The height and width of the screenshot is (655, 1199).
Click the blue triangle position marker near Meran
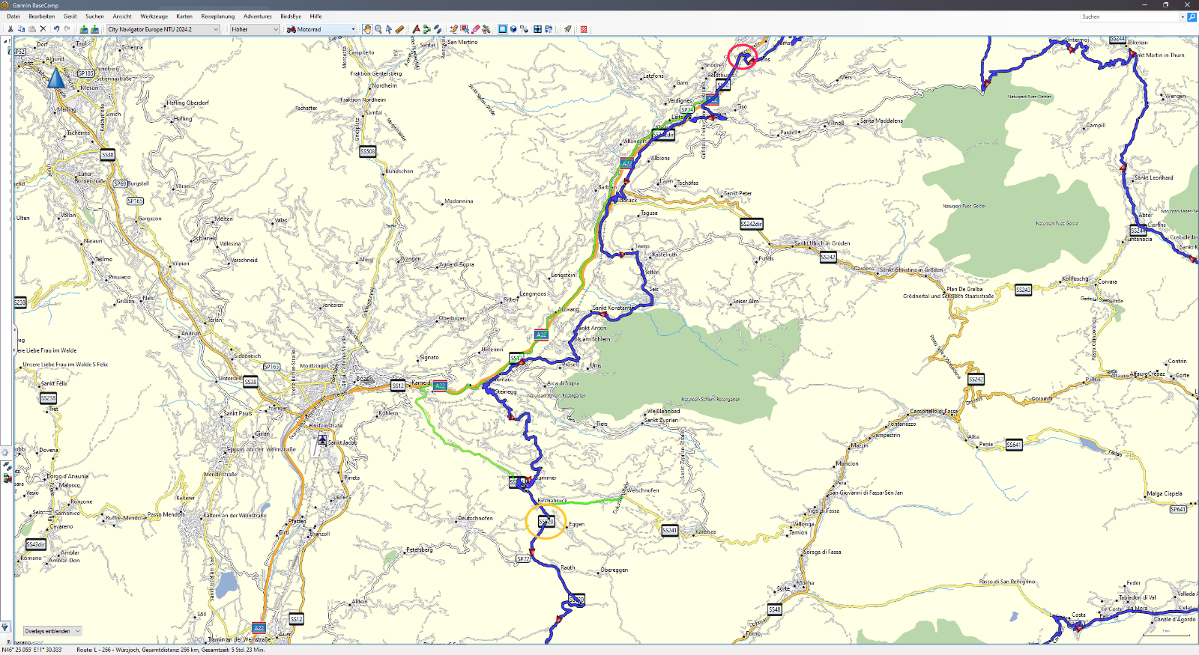tap(56, 77)
